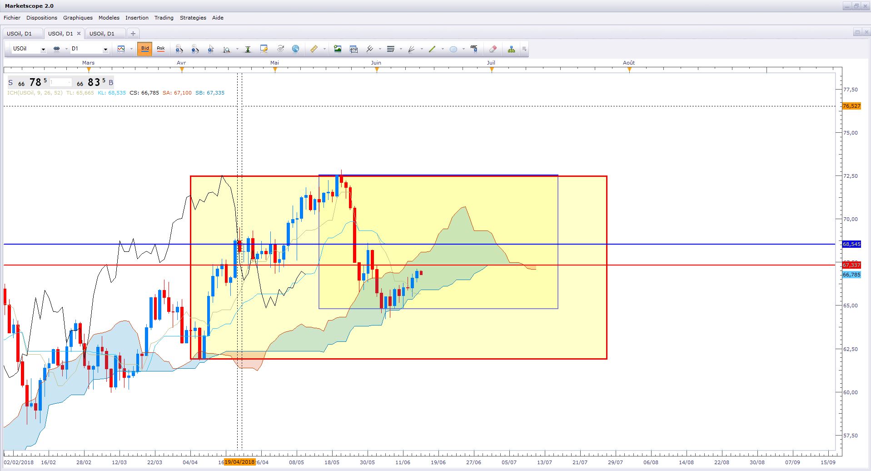This screenshot has height=471, width=871.
Task: Switch to the first USOil, D1 tab
Action: coord(23,34)
